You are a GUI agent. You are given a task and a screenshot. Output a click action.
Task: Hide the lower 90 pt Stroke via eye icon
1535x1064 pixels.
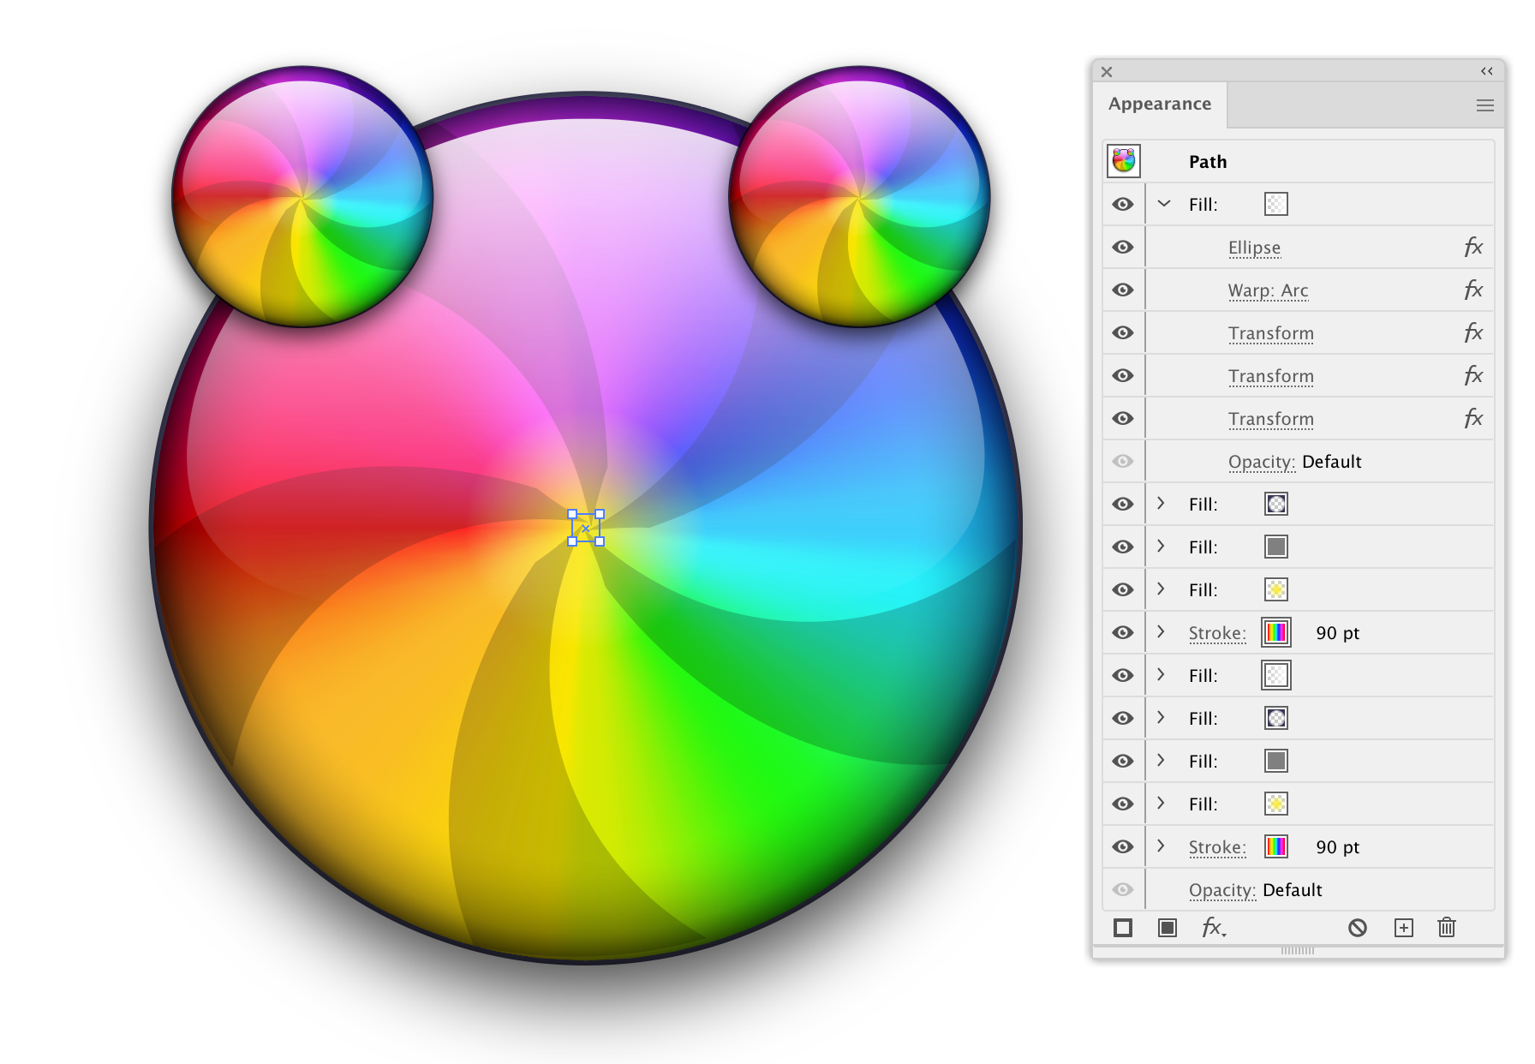[1123, 846]
